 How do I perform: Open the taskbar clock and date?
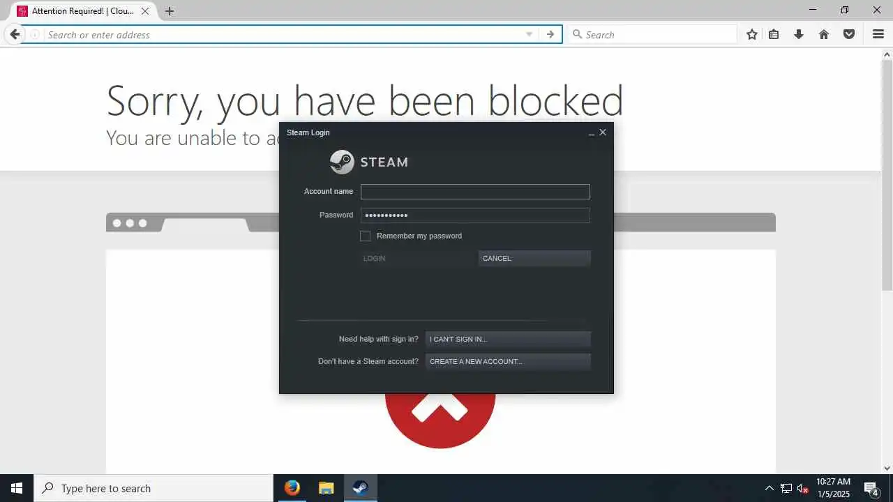point(833,488)
